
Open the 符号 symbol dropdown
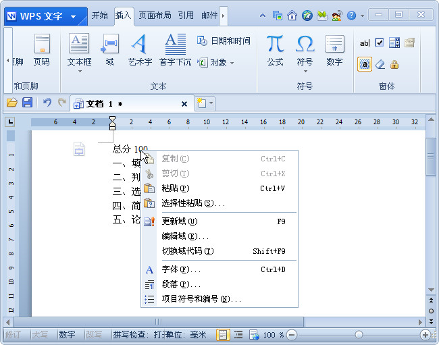[305, 72]
